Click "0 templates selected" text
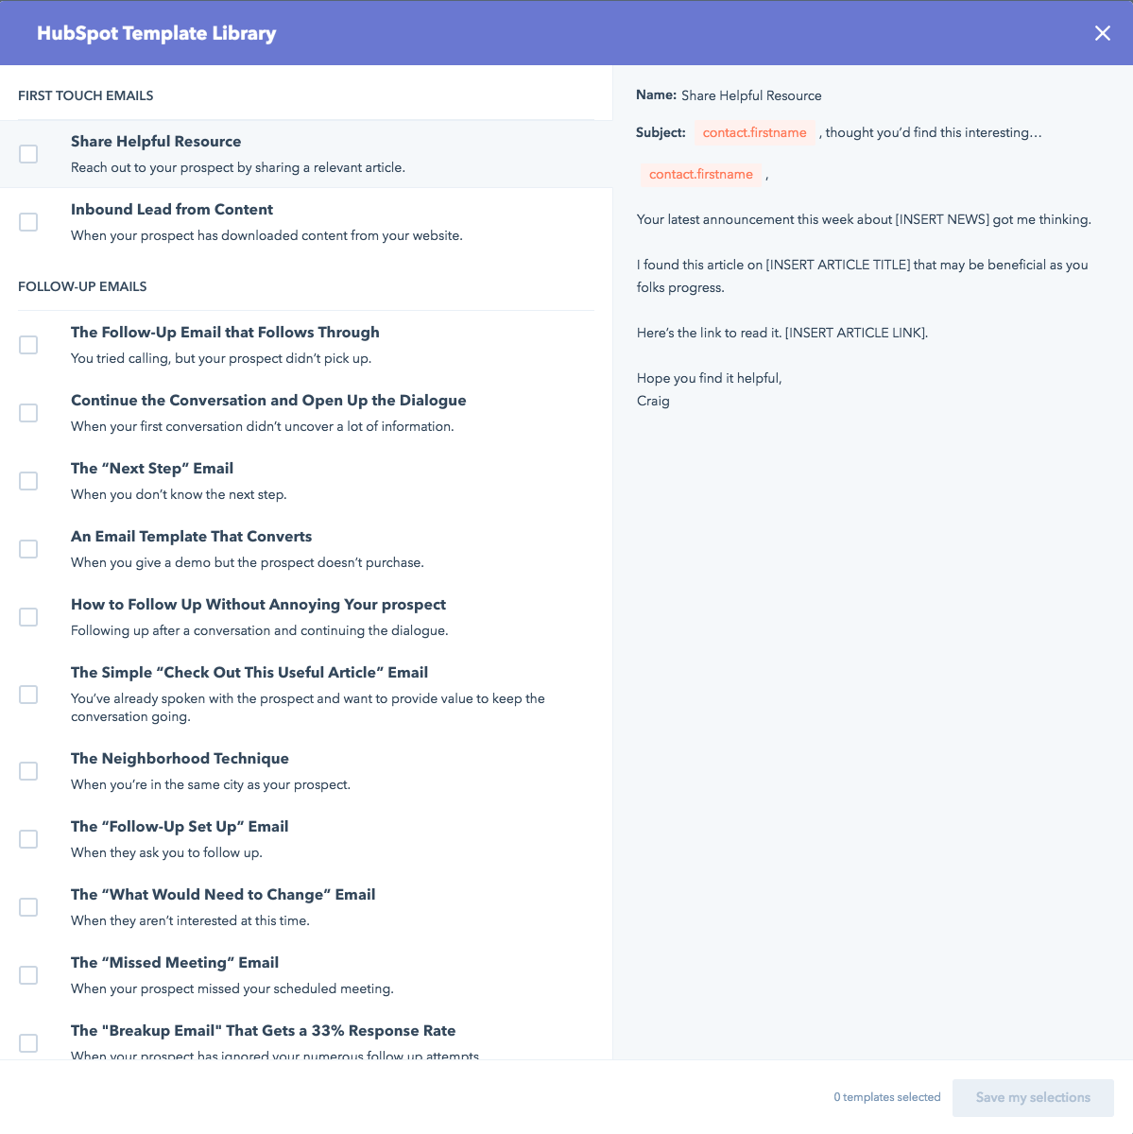 click(886, 1097)
